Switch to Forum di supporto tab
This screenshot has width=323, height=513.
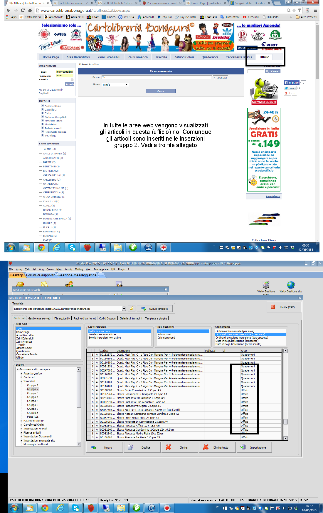pos(41,275)
